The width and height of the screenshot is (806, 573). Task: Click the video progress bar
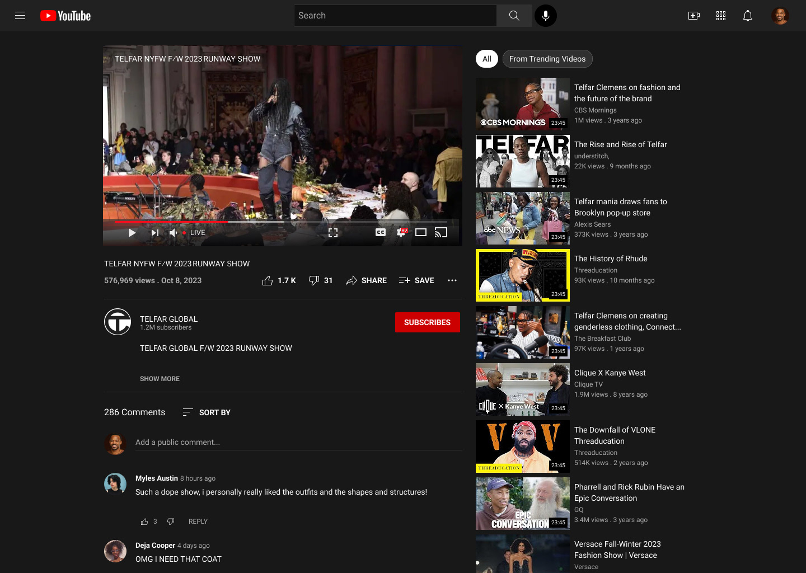pyautogui.click(x=283, y=222)
